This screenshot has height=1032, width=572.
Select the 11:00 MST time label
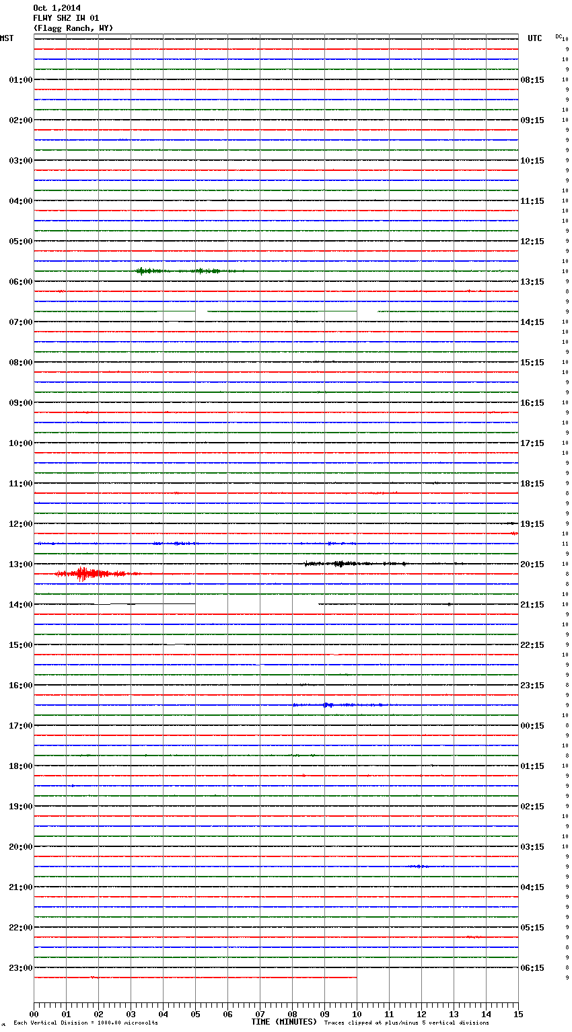[21, 484]
